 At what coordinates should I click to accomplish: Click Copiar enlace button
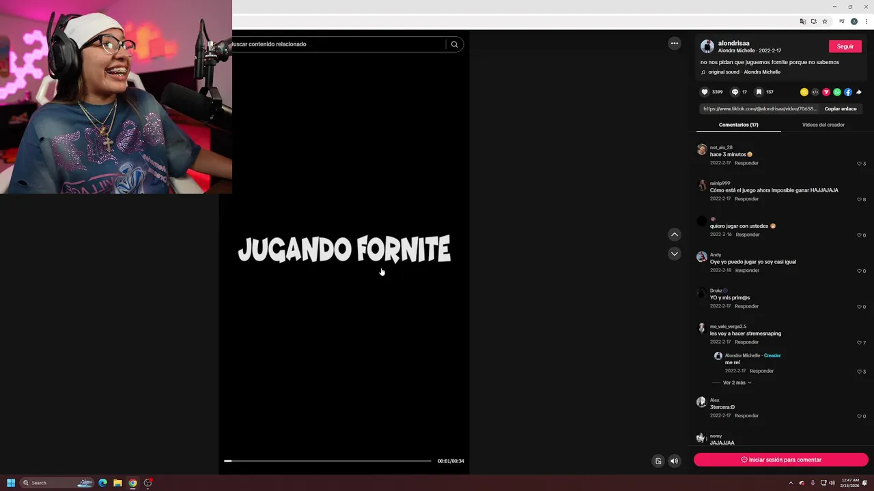click(x=840, y=108)
